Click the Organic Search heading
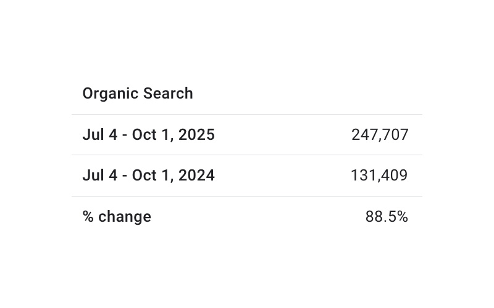The width and height of the screenshot is (494, 308). pos(138,94)
